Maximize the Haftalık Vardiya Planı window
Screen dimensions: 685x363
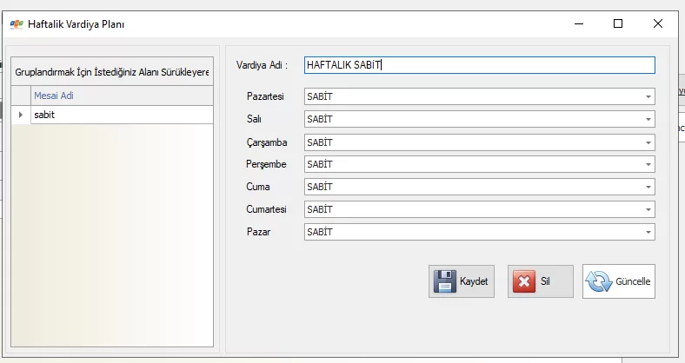pos(618,24)
